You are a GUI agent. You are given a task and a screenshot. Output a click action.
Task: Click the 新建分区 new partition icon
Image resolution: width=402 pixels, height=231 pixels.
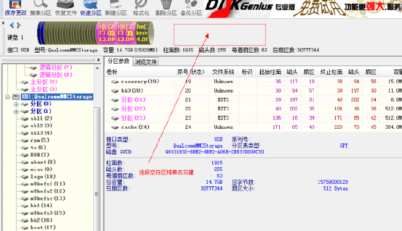[115, 8]
